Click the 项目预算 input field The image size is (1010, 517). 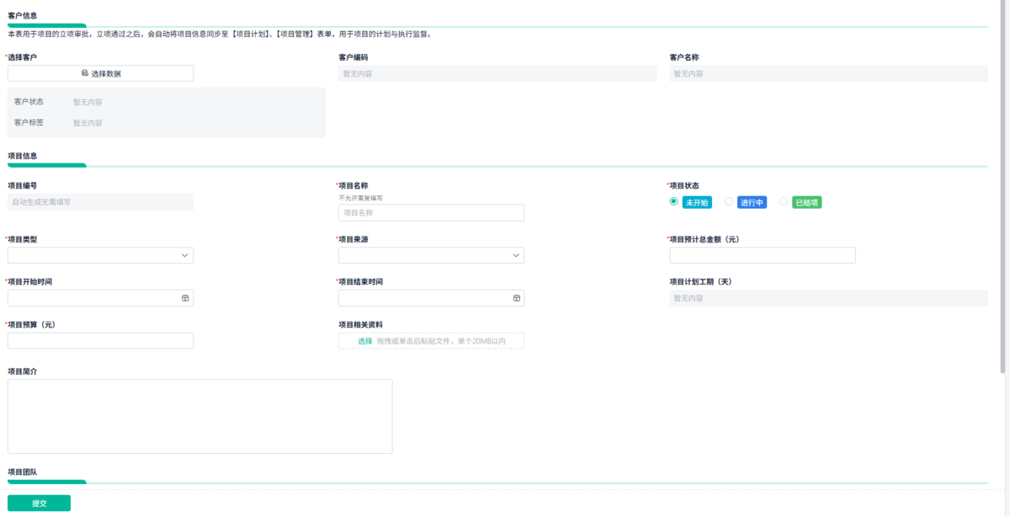coord(100,340)
